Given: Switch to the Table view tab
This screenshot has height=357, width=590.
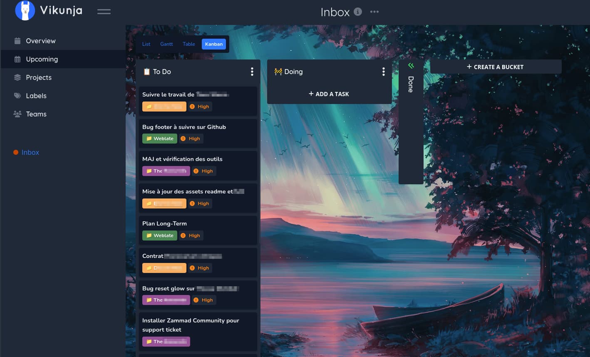Looking at the screenshot, I should click(x=189, y=44).
